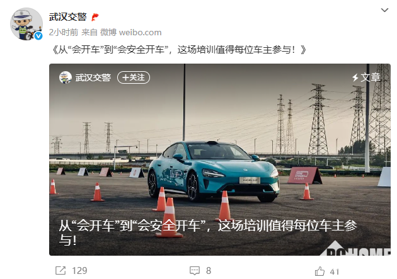This screenshot has height=279, width=397.
Task: Open comments with the speech bubble icon
Action: point(195,271)
